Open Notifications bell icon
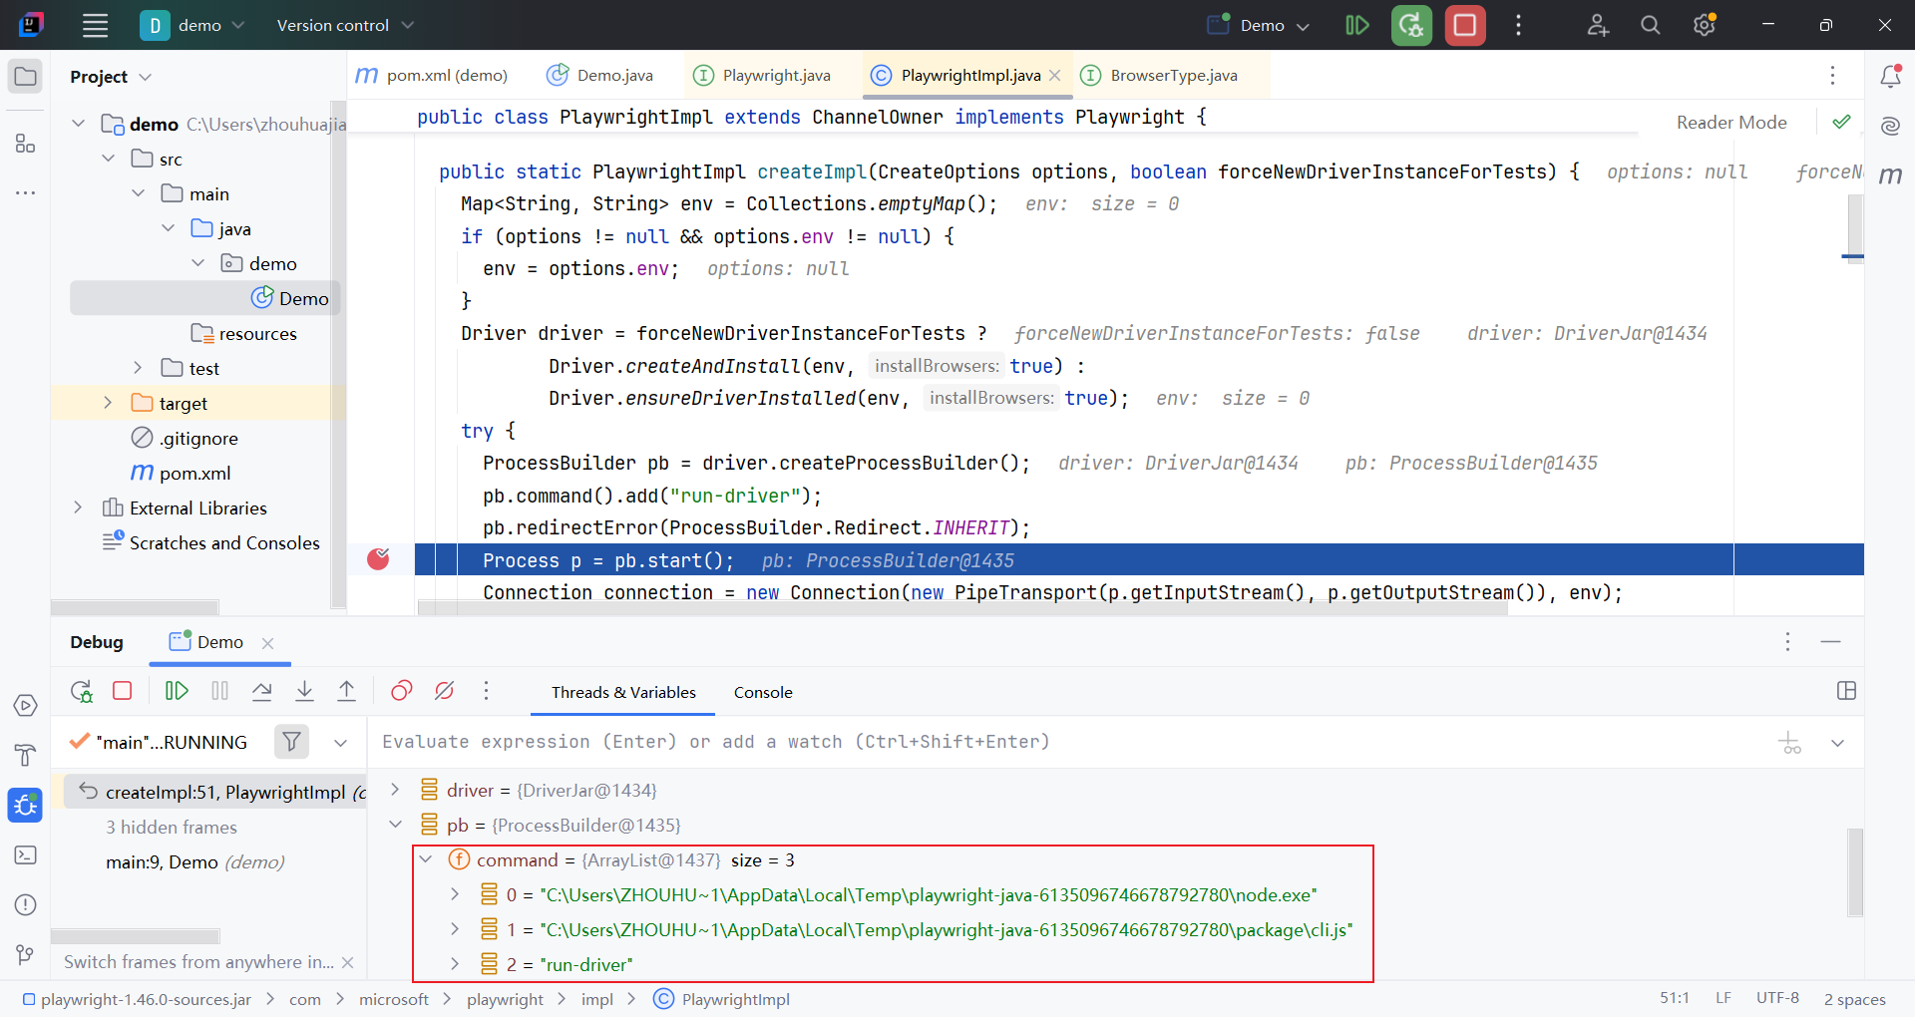This screenshot has width=1915, height=1017. point(1890,76)
